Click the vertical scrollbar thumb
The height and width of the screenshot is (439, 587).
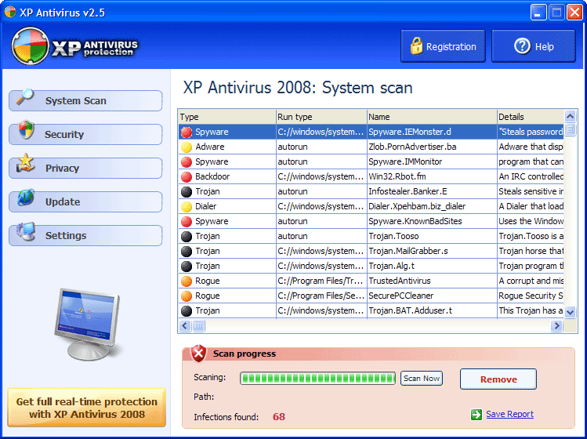[571, 130]
